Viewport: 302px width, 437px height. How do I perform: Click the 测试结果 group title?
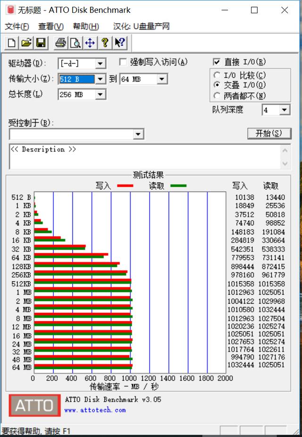click(x=149, y=175)
